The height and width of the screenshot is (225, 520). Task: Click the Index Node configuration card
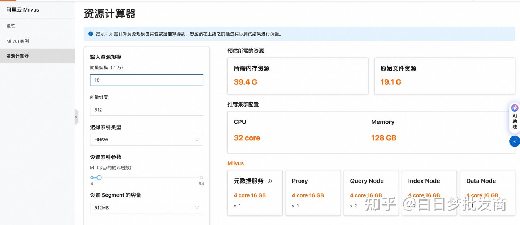point(429,193)
